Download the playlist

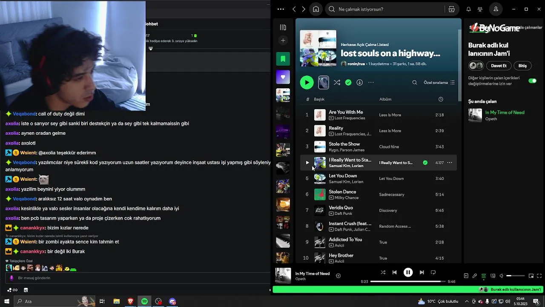point(359,82)
